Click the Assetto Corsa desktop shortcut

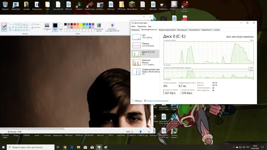pos(90,5)
